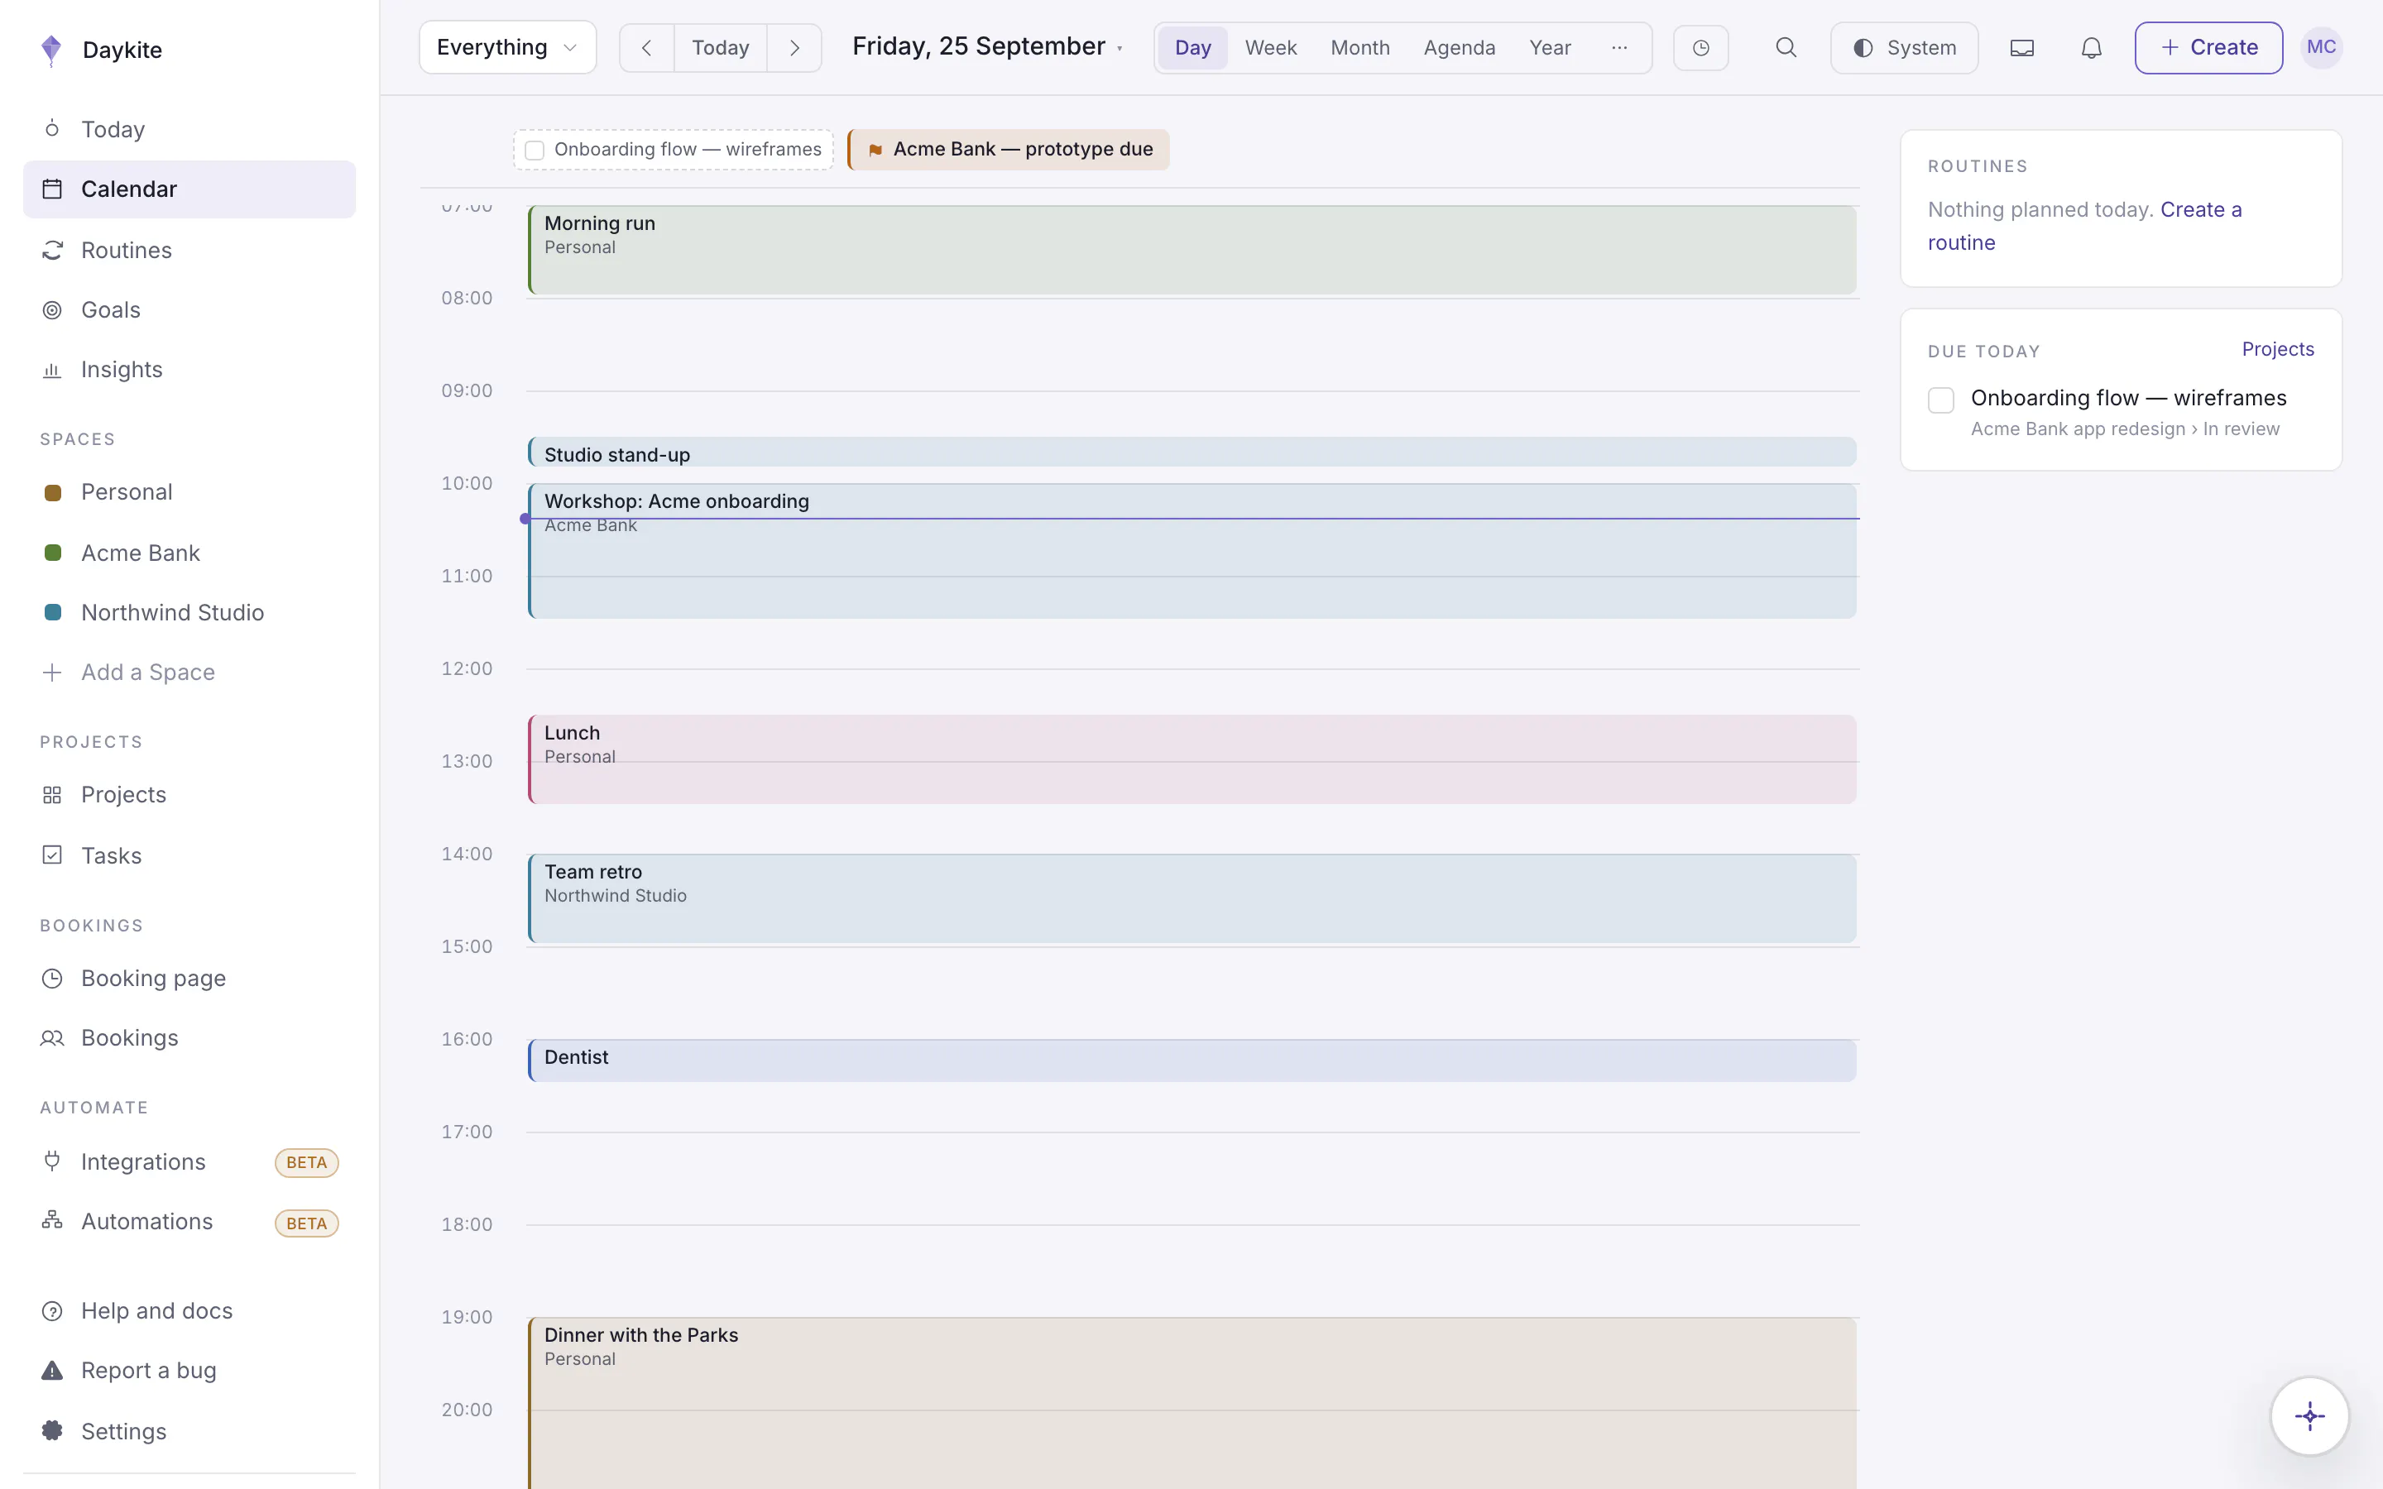This screenshot has height=1489, width=2383.
Task: Open the Dentist event
Action: click(x=1191, y=1060)
